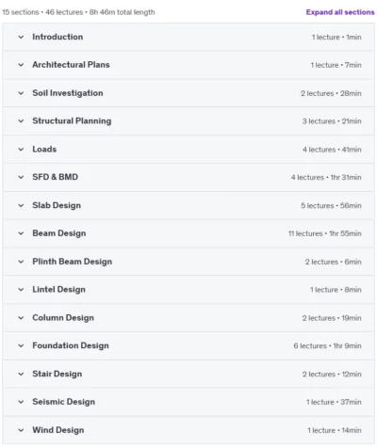Click the Beam Design 11 lectures label
This screenshot has width=377, height=447.
click(305, 233)
